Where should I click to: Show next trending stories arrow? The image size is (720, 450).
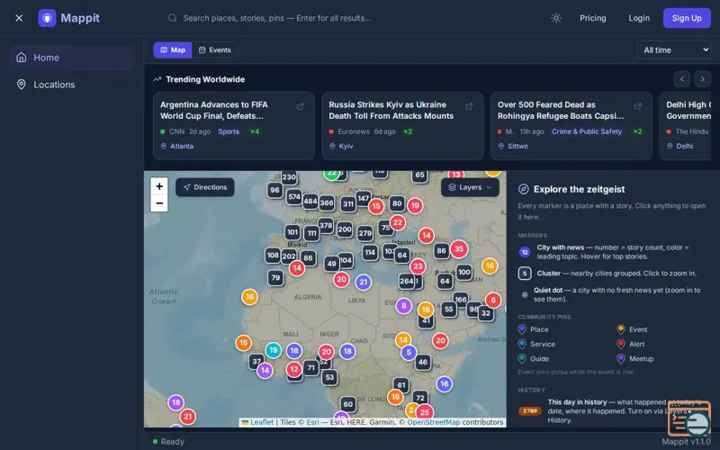(703, 79)
